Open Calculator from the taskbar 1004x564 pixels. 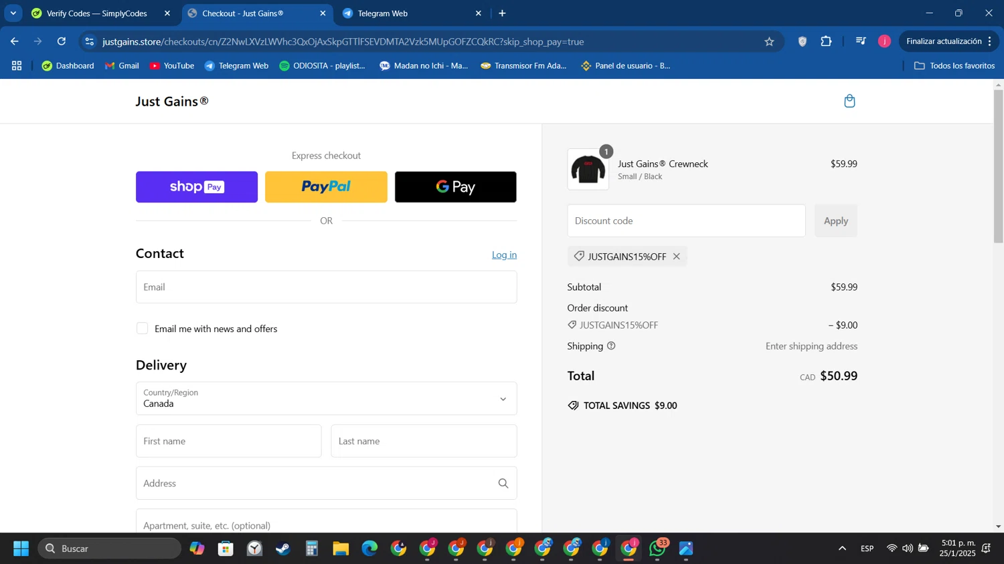[312, 549]
